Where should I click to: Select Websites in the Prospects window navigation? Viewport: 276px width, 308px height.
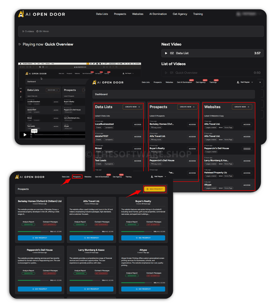pyautogui.click(x=88, y=177)
